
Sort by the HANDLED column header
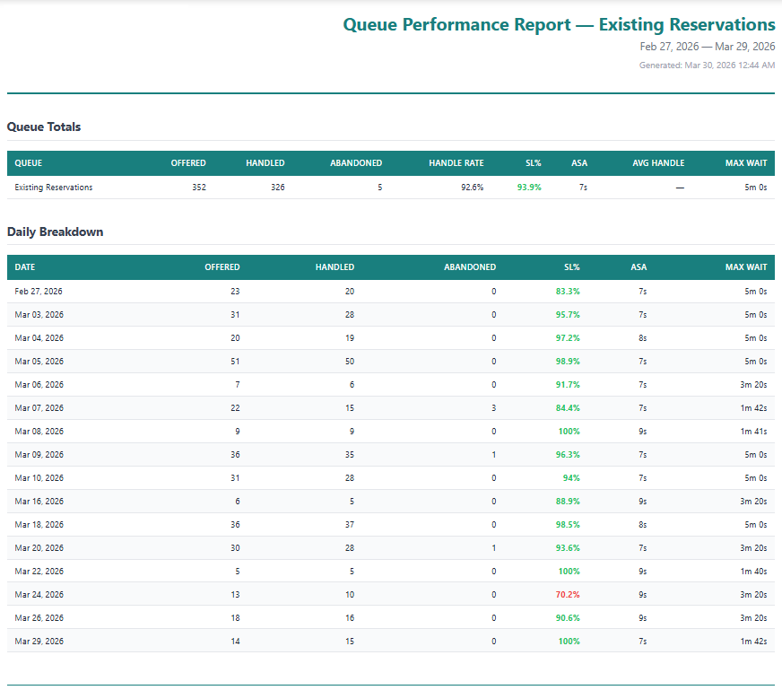265,163
